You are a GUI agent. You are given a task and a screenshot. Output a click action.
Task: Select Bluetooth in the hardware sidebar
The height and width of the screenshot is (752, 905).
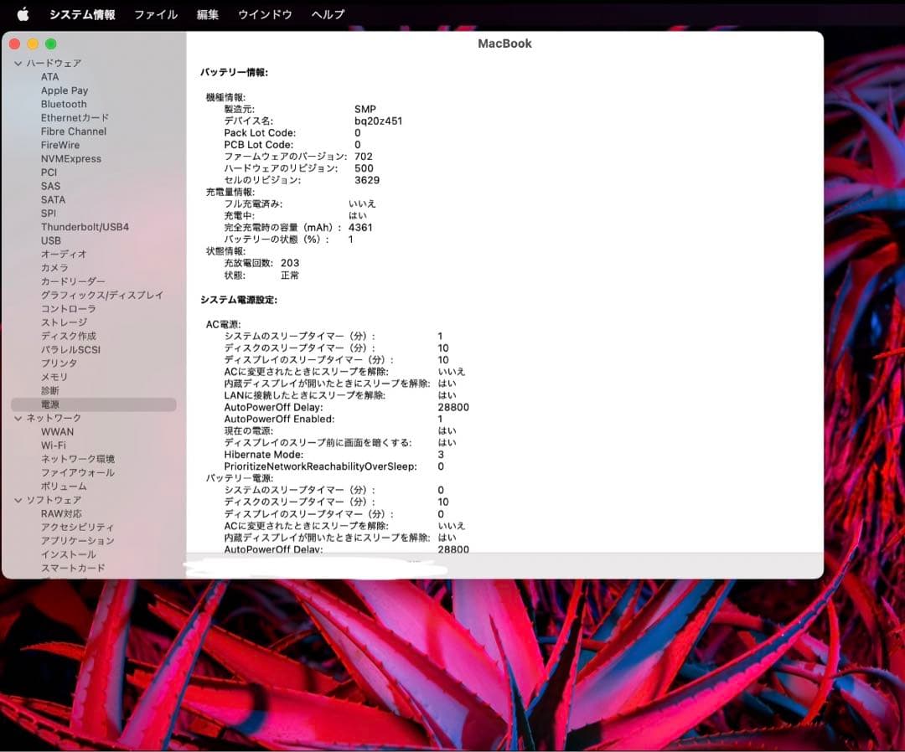click(x=65, y=104)
